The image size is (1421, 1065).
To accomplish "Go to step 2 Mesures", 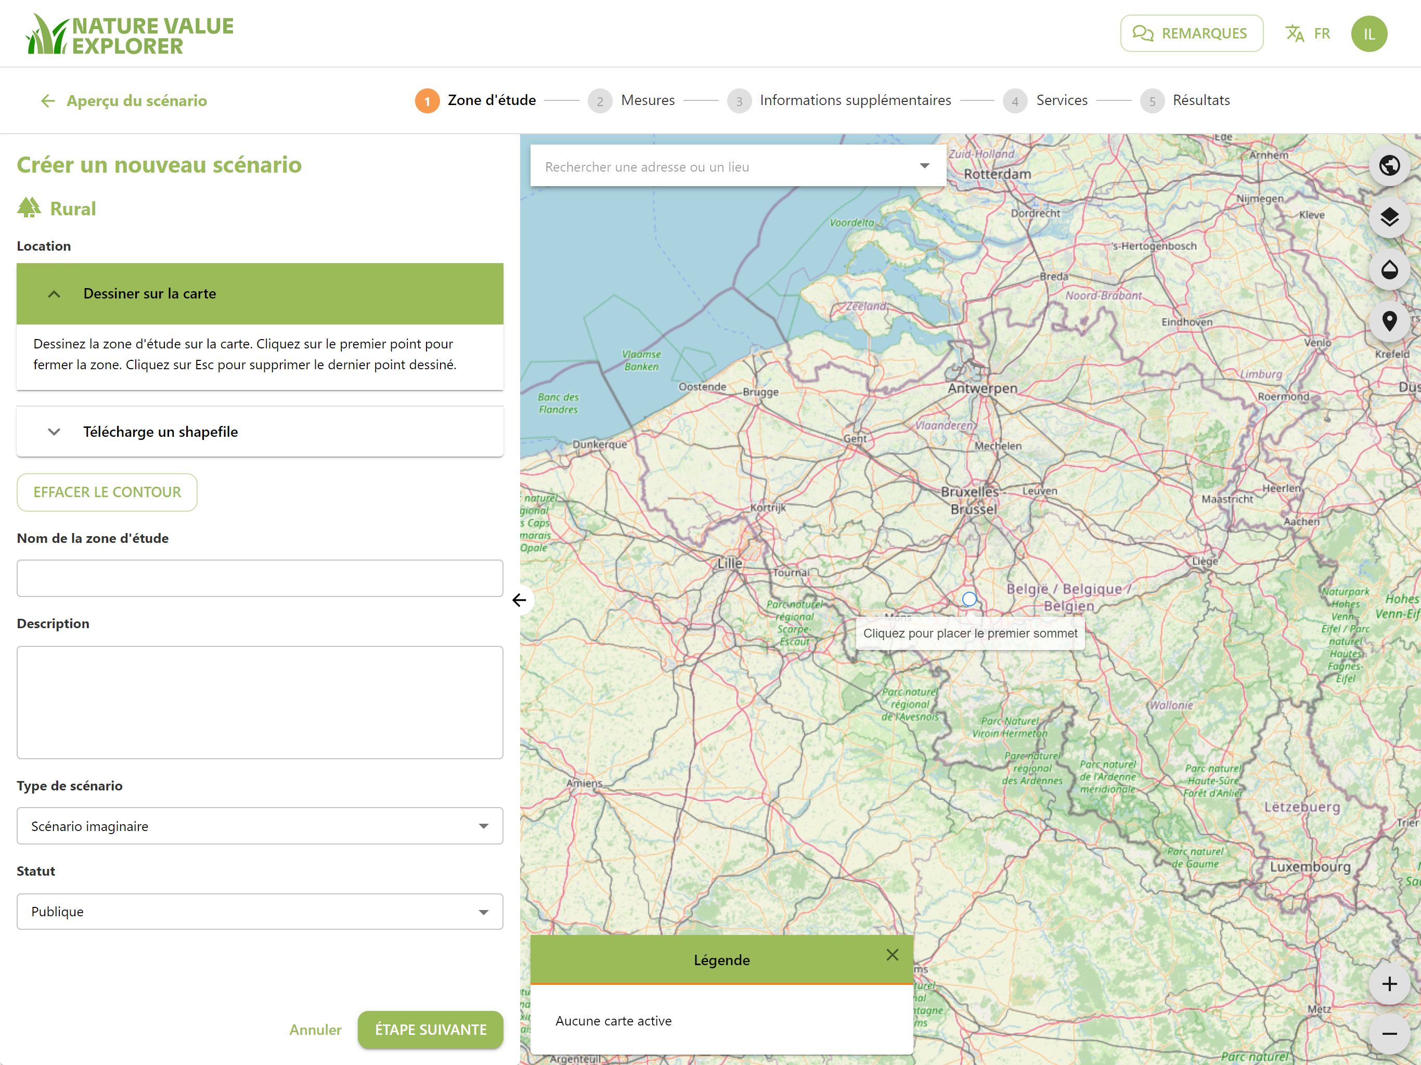I will (631, 101).
